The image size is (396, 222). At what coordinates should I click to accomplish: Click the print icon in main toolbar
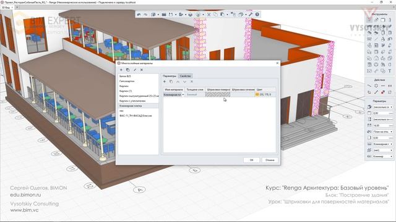[191, 15]
